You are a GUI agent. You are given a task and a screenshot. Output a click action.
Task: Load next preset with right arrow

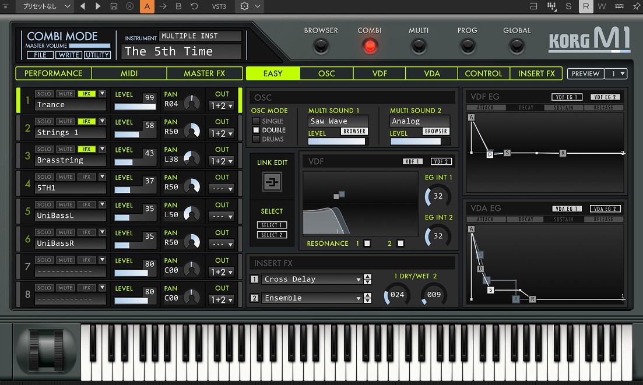97,6
